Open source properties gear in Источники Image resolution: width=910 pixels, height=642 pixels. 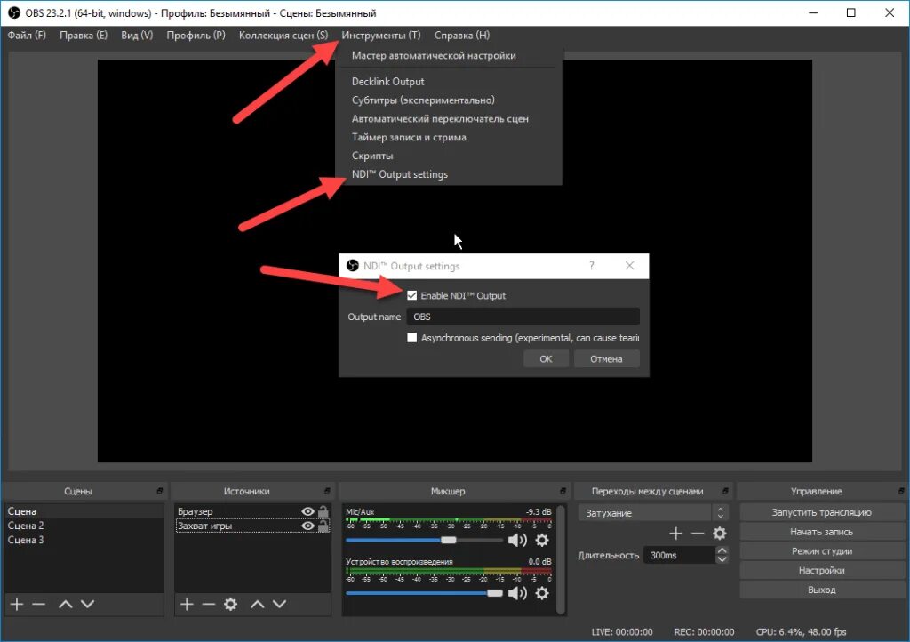coord(230,605)
